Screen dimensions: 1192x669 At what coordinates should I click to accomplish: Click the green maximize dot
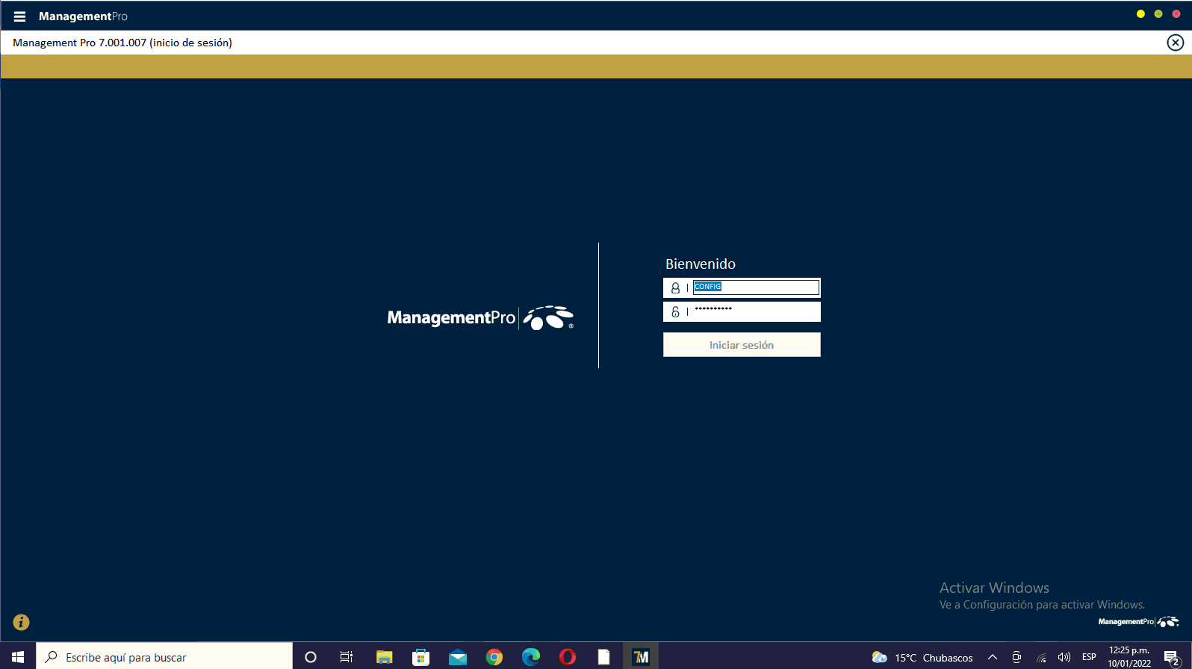(x=1158, y=14)
